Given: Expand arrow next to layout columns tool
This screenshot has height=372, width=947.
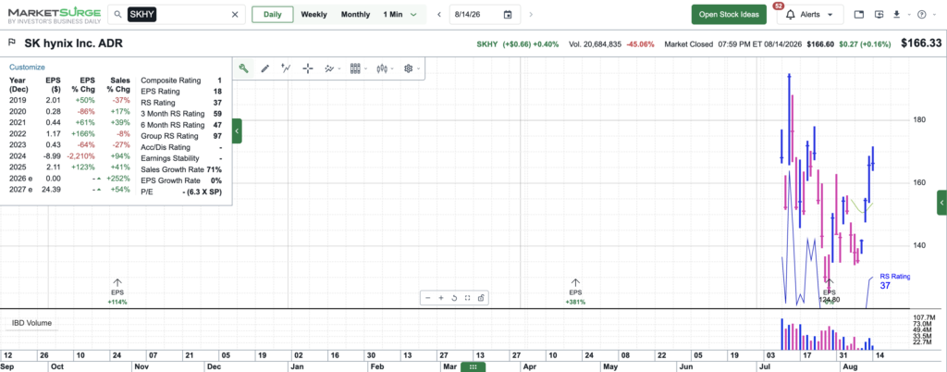Looking at the screenshot, I should tap(365, 68).
